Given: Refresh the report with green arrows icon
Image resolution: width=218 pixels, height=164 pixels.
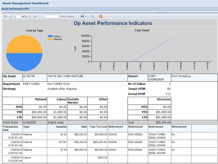Looking at the screenshot, I should pos(93,16).
